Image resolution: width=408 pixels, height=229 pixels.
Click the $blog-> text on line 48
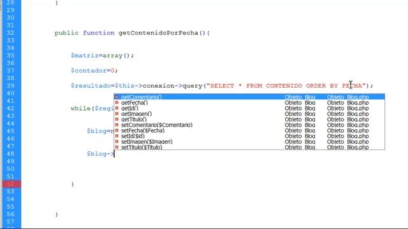coord(101,154)
